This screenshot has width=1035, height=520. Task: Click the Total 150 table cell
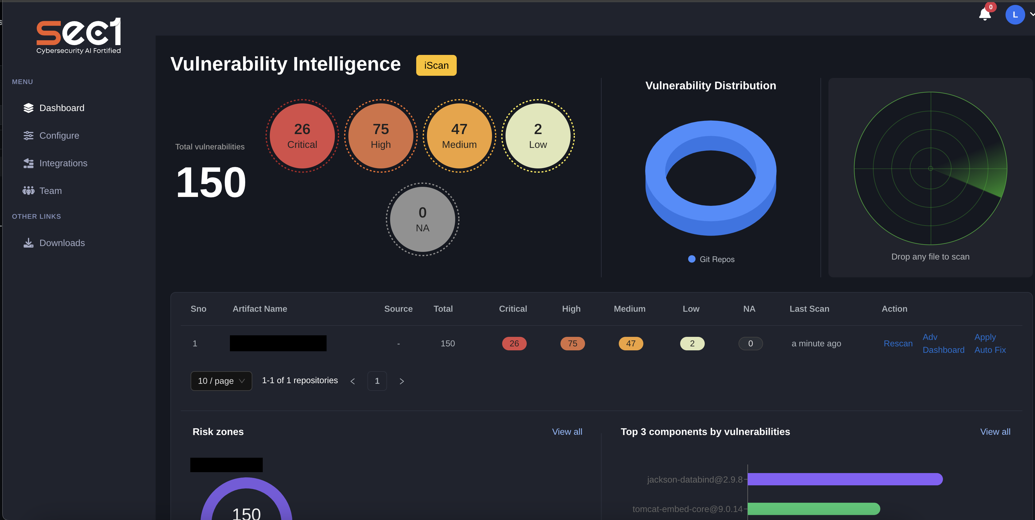448,344
